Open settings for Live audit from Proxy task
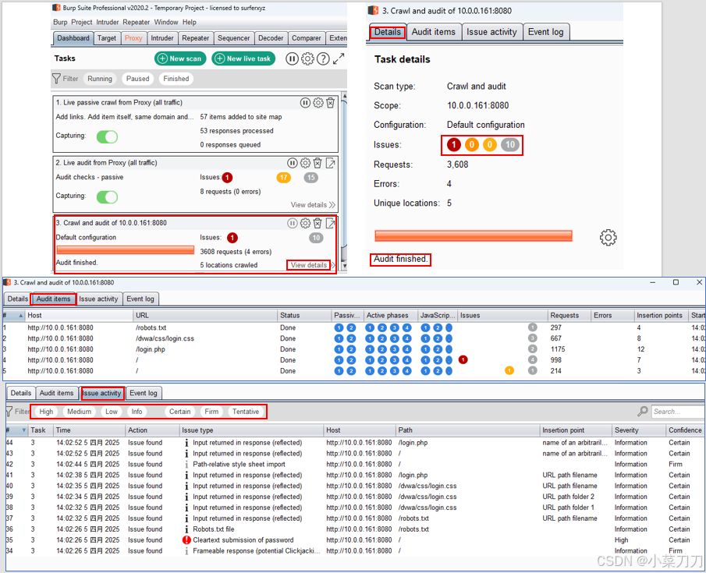The image size is (706, 573). pyautogui.click(x=305, y=163)
